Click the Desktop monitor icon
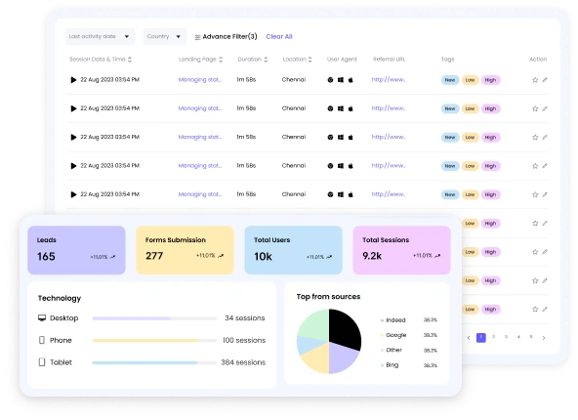Viewport: 578px width, 420px height. pos(42,317)
